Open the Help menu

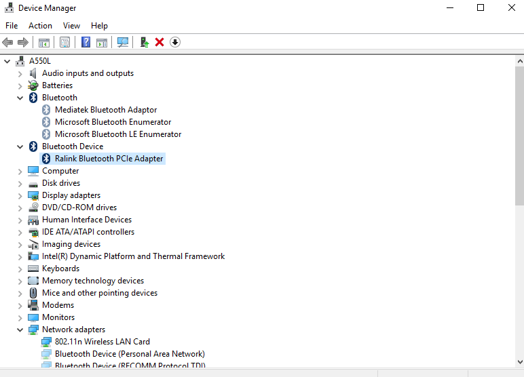(x=99, y=26)
